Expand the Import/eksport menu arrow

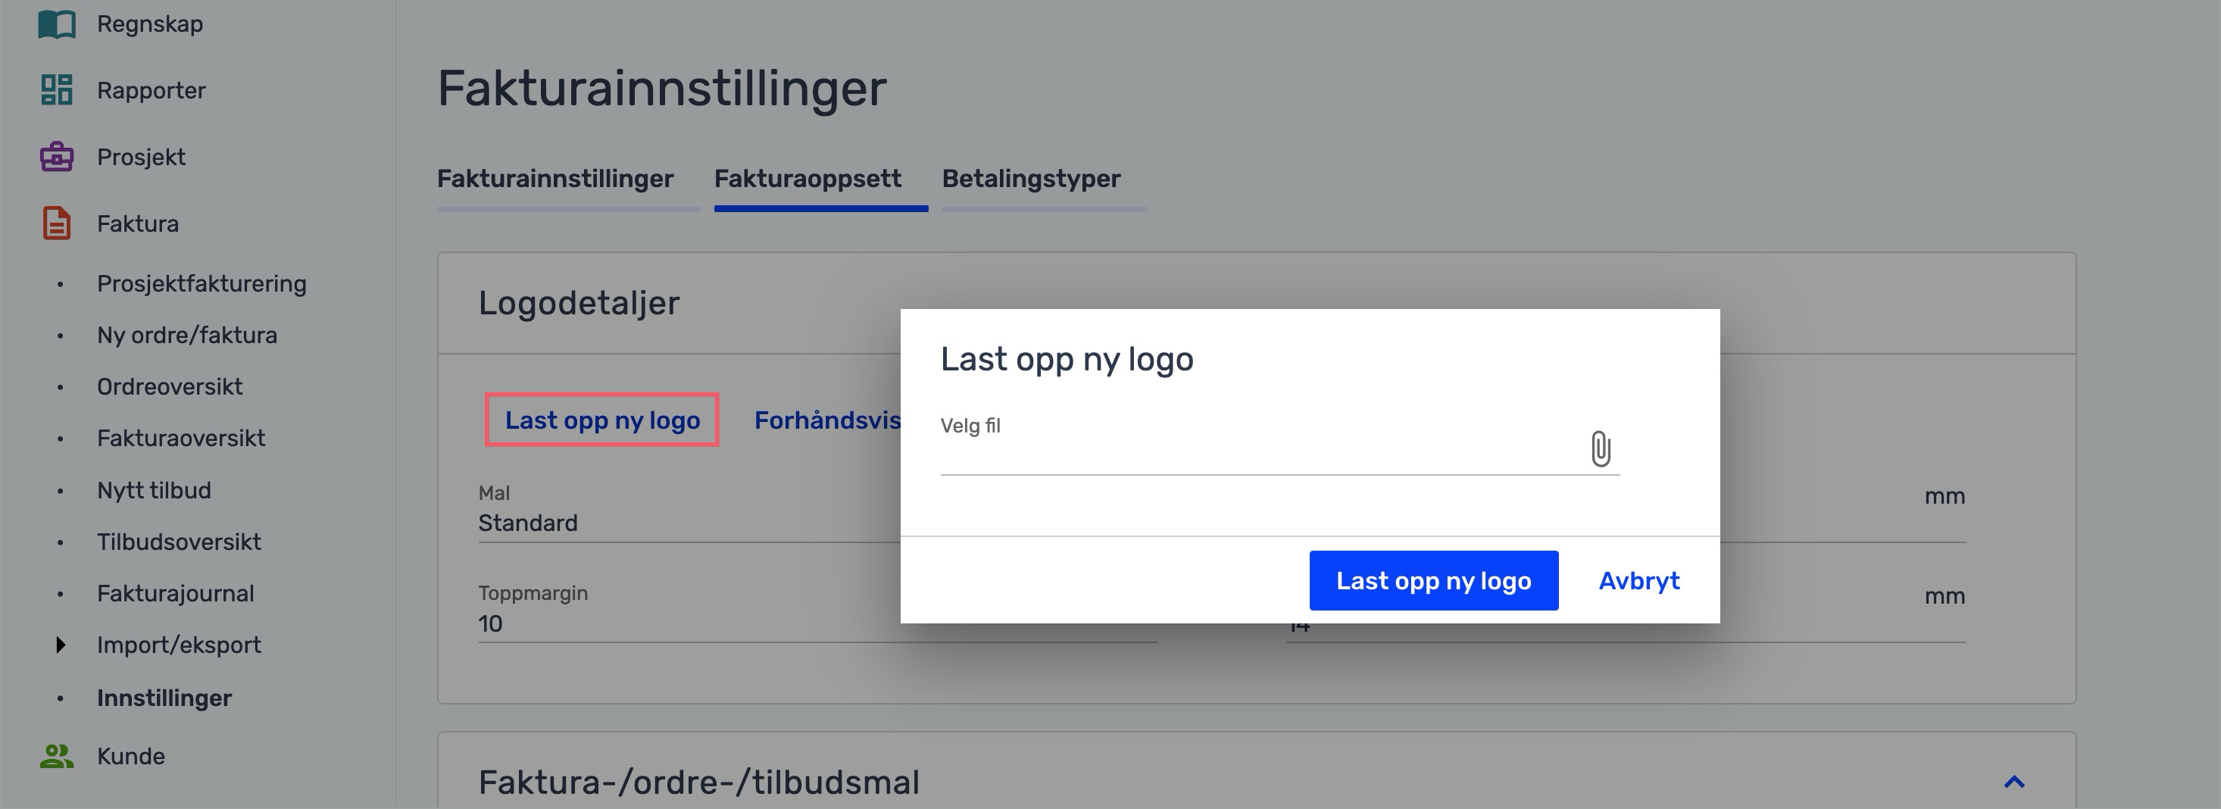pyautogui.click(x=61, y=645)
